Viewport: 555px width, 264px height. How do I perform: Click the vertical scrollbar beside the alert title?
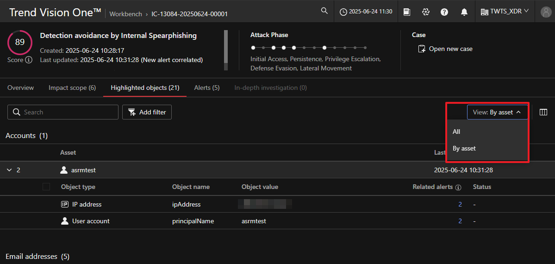click(226, 50)
